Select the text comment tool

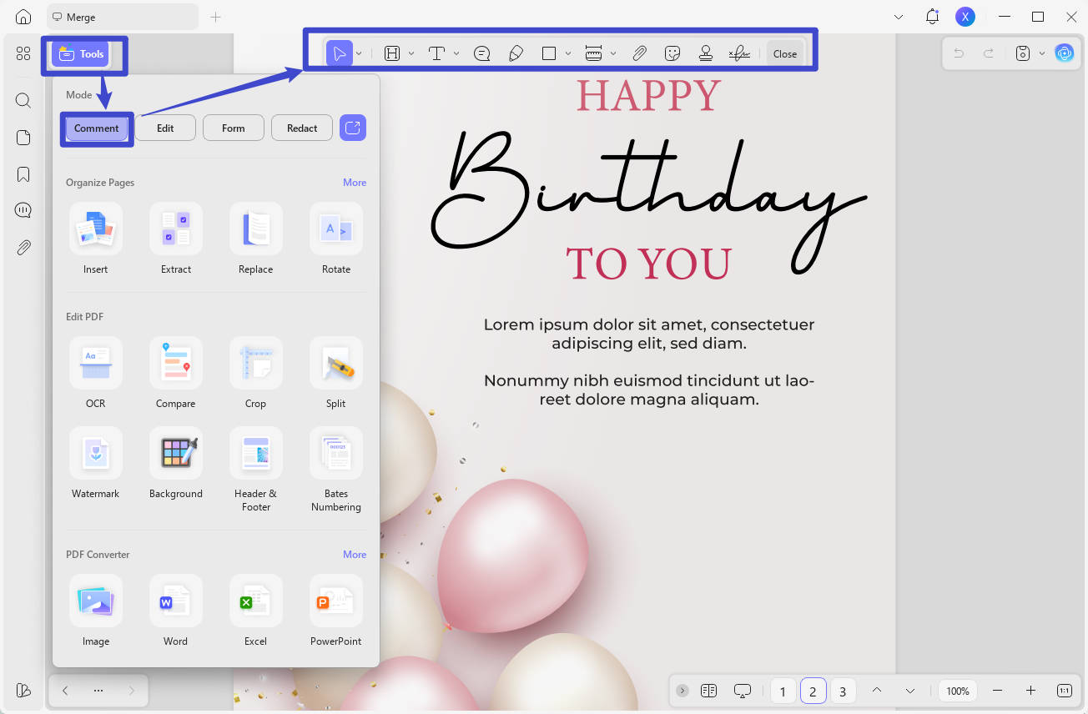coord(436,53)
